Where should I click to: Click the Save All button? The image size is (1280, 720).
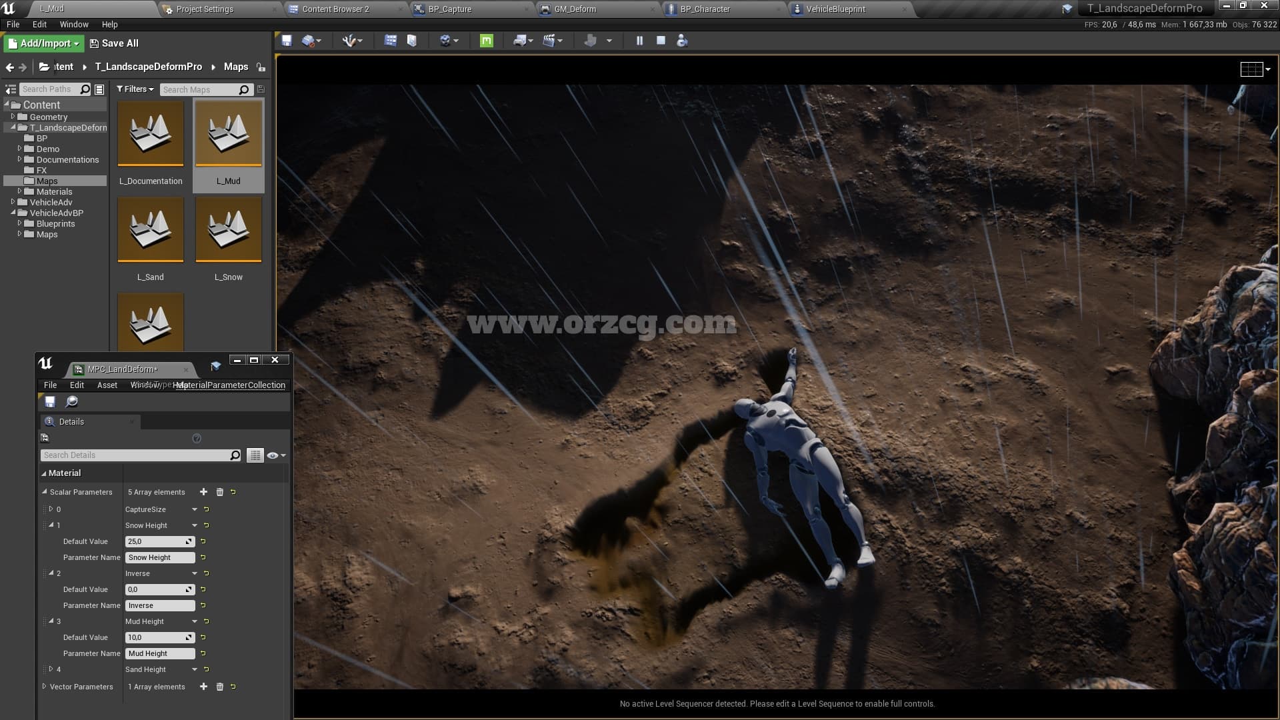[114, 43]
